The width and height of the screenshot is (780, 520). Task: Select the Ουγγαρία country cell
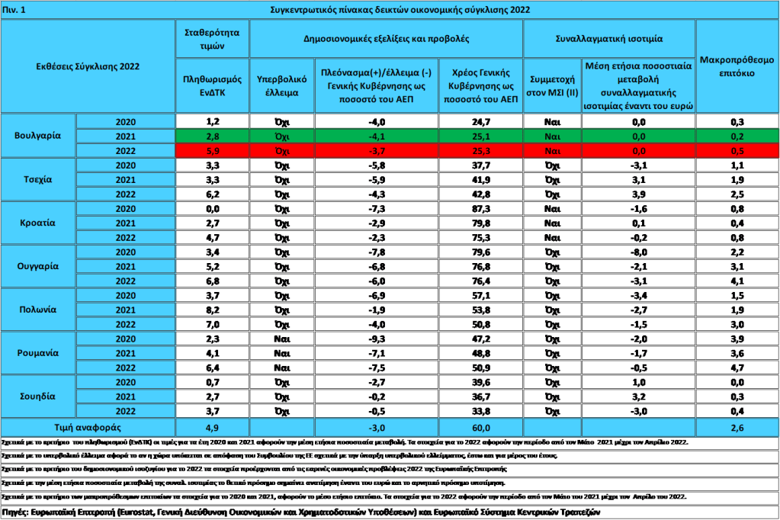click(x=39, y=266)
